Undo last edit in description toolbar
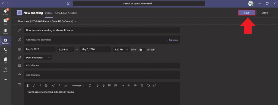278x105 pixels. (149, 86)
